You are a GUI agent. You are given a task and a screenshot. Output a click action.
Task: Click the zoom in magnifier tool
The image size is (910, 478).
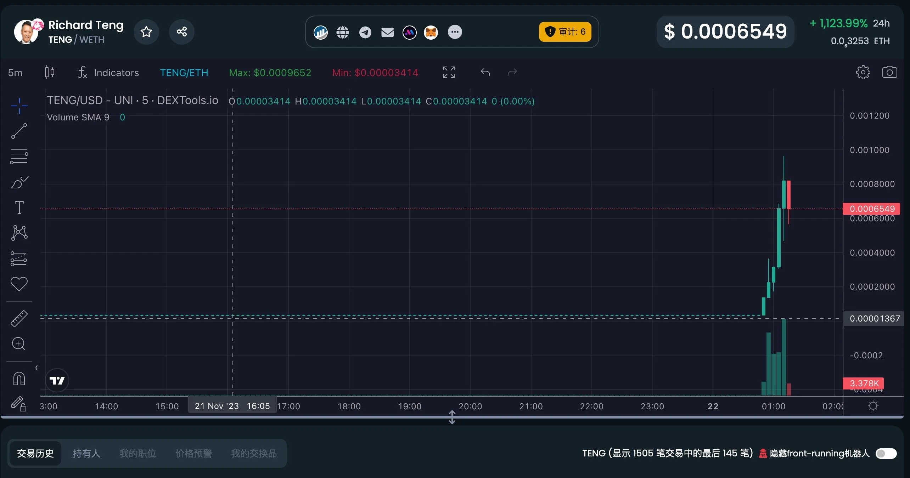[x=19, y=344]
